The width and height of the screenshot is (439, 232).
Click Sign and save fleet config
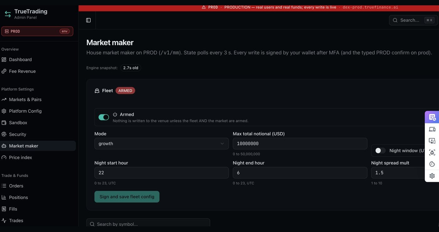pos(127,197)
